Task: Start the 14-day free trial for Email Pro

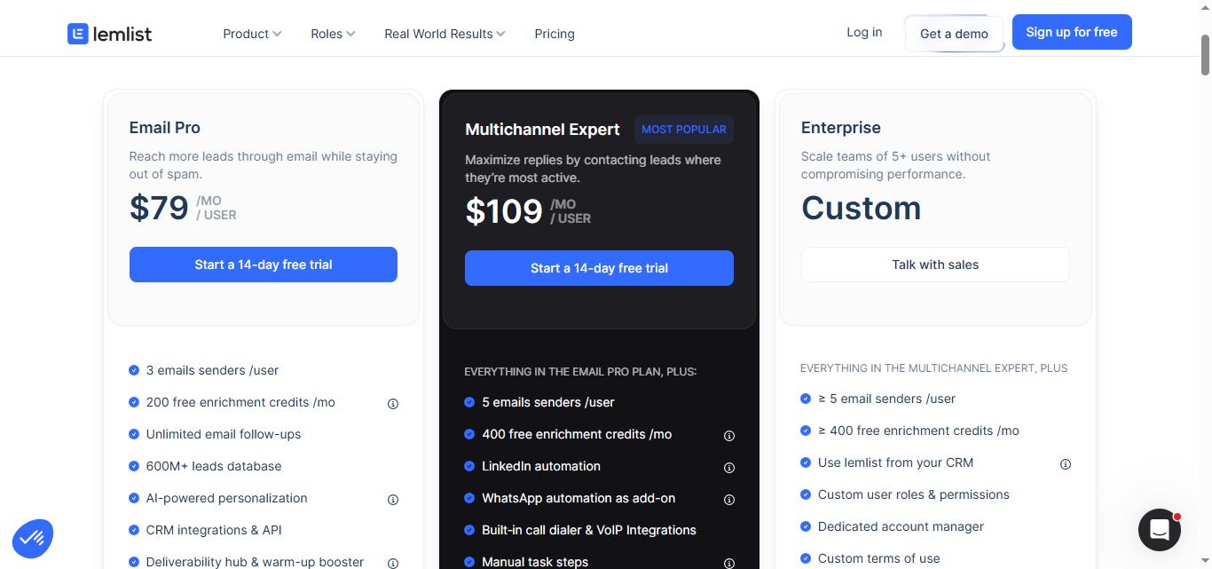Action: pos(263,265)
